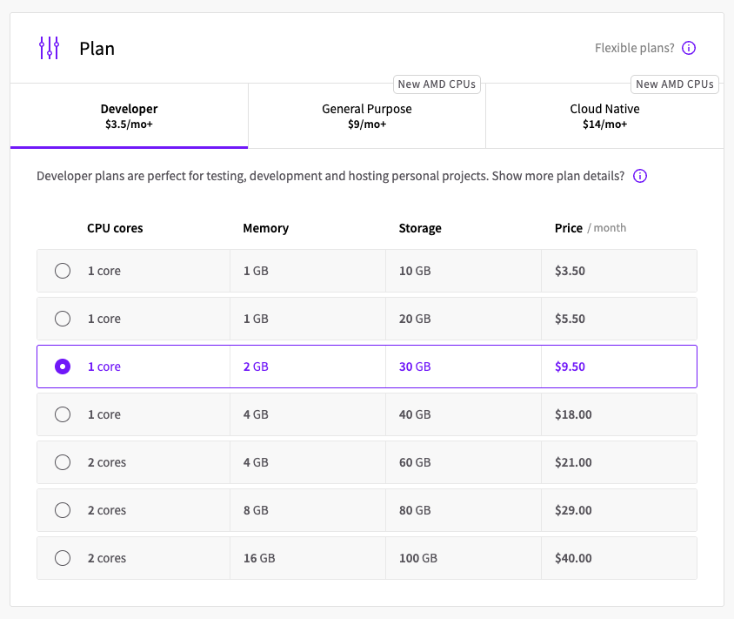Switch to the General Purpose tab
This screenshot has width=734, height=619.
[x=366, y=116]
